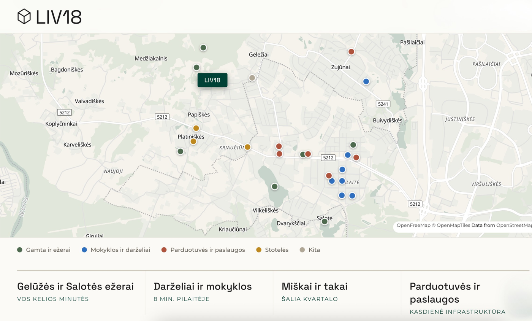Click the Koplyčninkai place label

[61, 124]
